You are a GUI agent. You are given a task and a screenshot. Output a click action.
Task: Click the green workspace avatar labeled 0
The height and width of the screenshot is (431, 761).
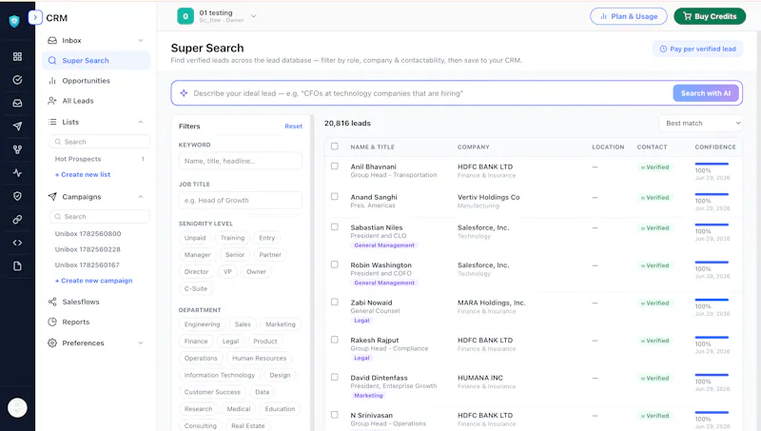coord(185,16)
